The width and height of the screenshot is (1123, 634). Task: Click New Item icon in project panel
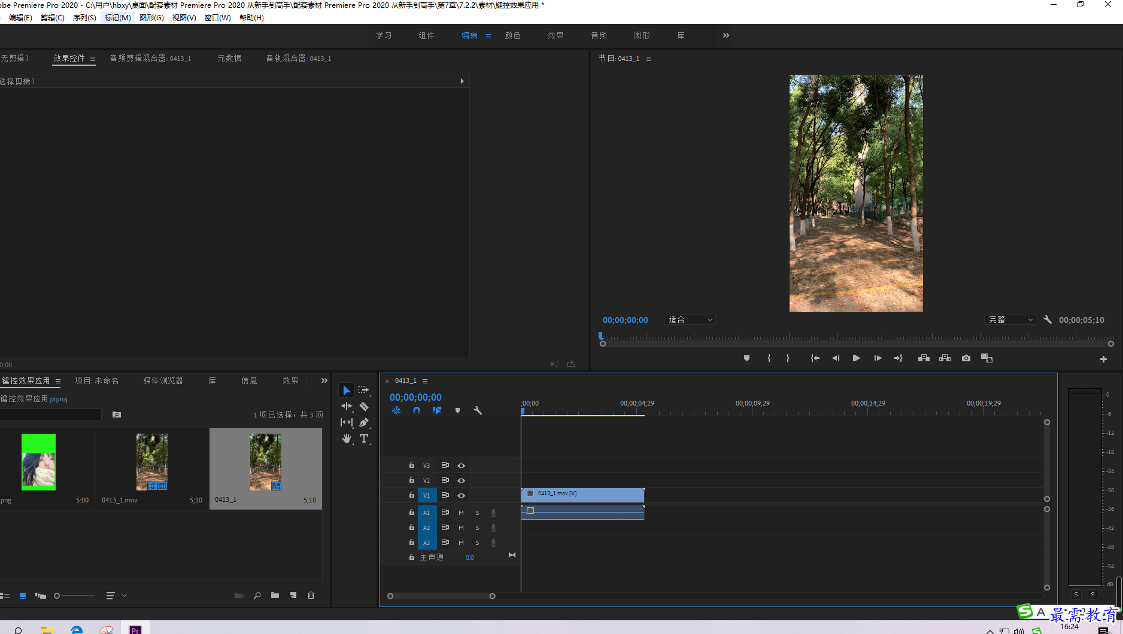tap(293, 595)
